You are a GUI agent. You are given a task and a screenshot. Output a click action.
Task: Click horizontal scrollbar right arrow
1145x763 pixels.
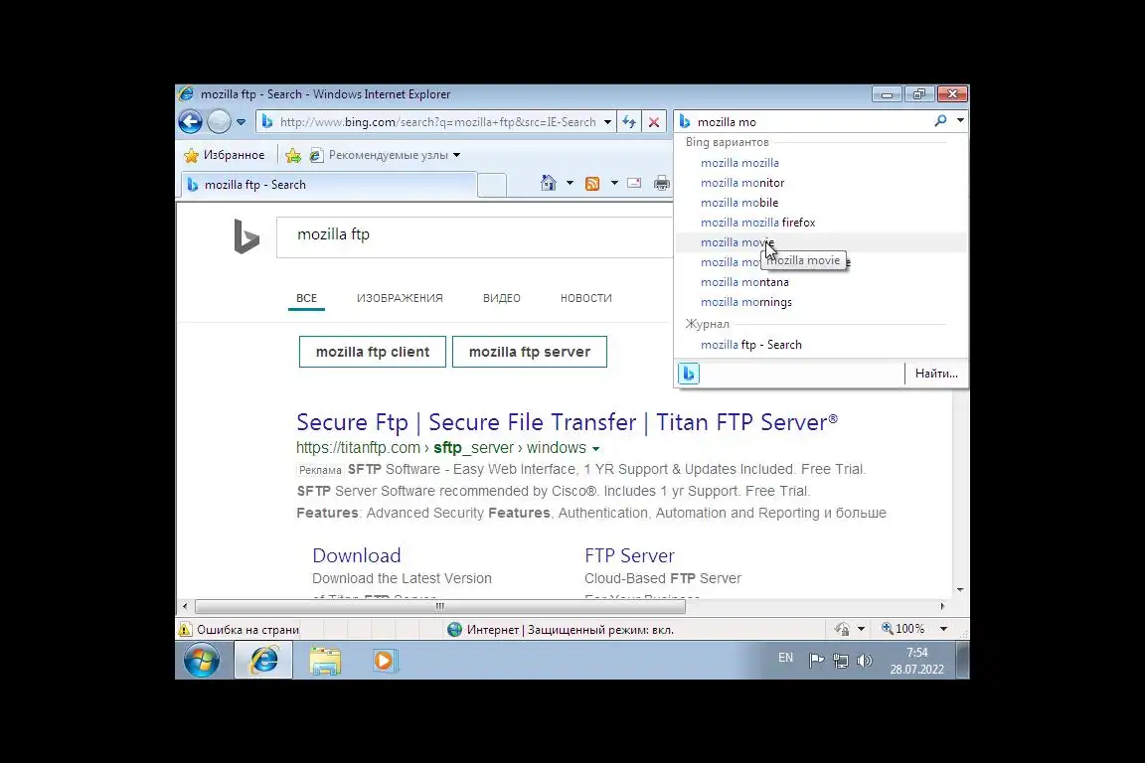pyautogui.click(x=942, y=606)
